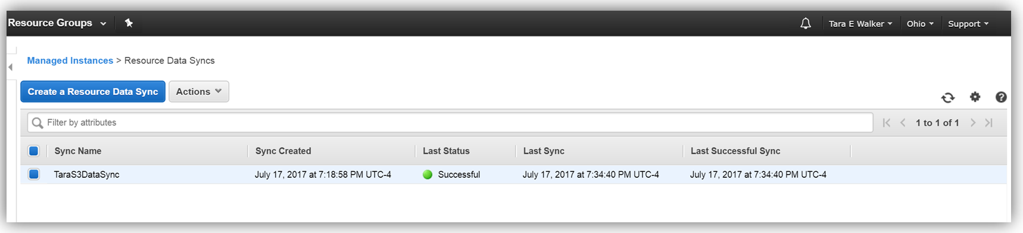Go to next page of results

(973, 122)
